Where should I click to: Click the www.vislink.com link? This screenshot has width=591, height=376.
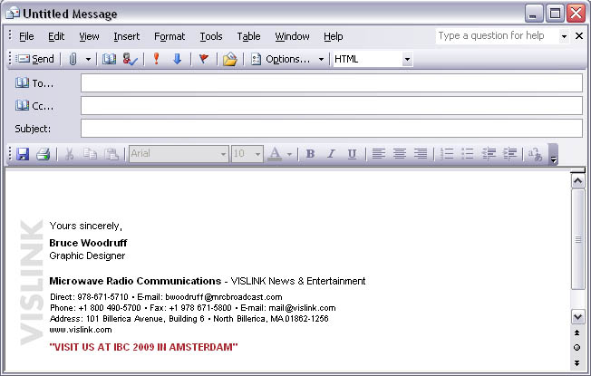pyautogui.click(x=81, y=330)
